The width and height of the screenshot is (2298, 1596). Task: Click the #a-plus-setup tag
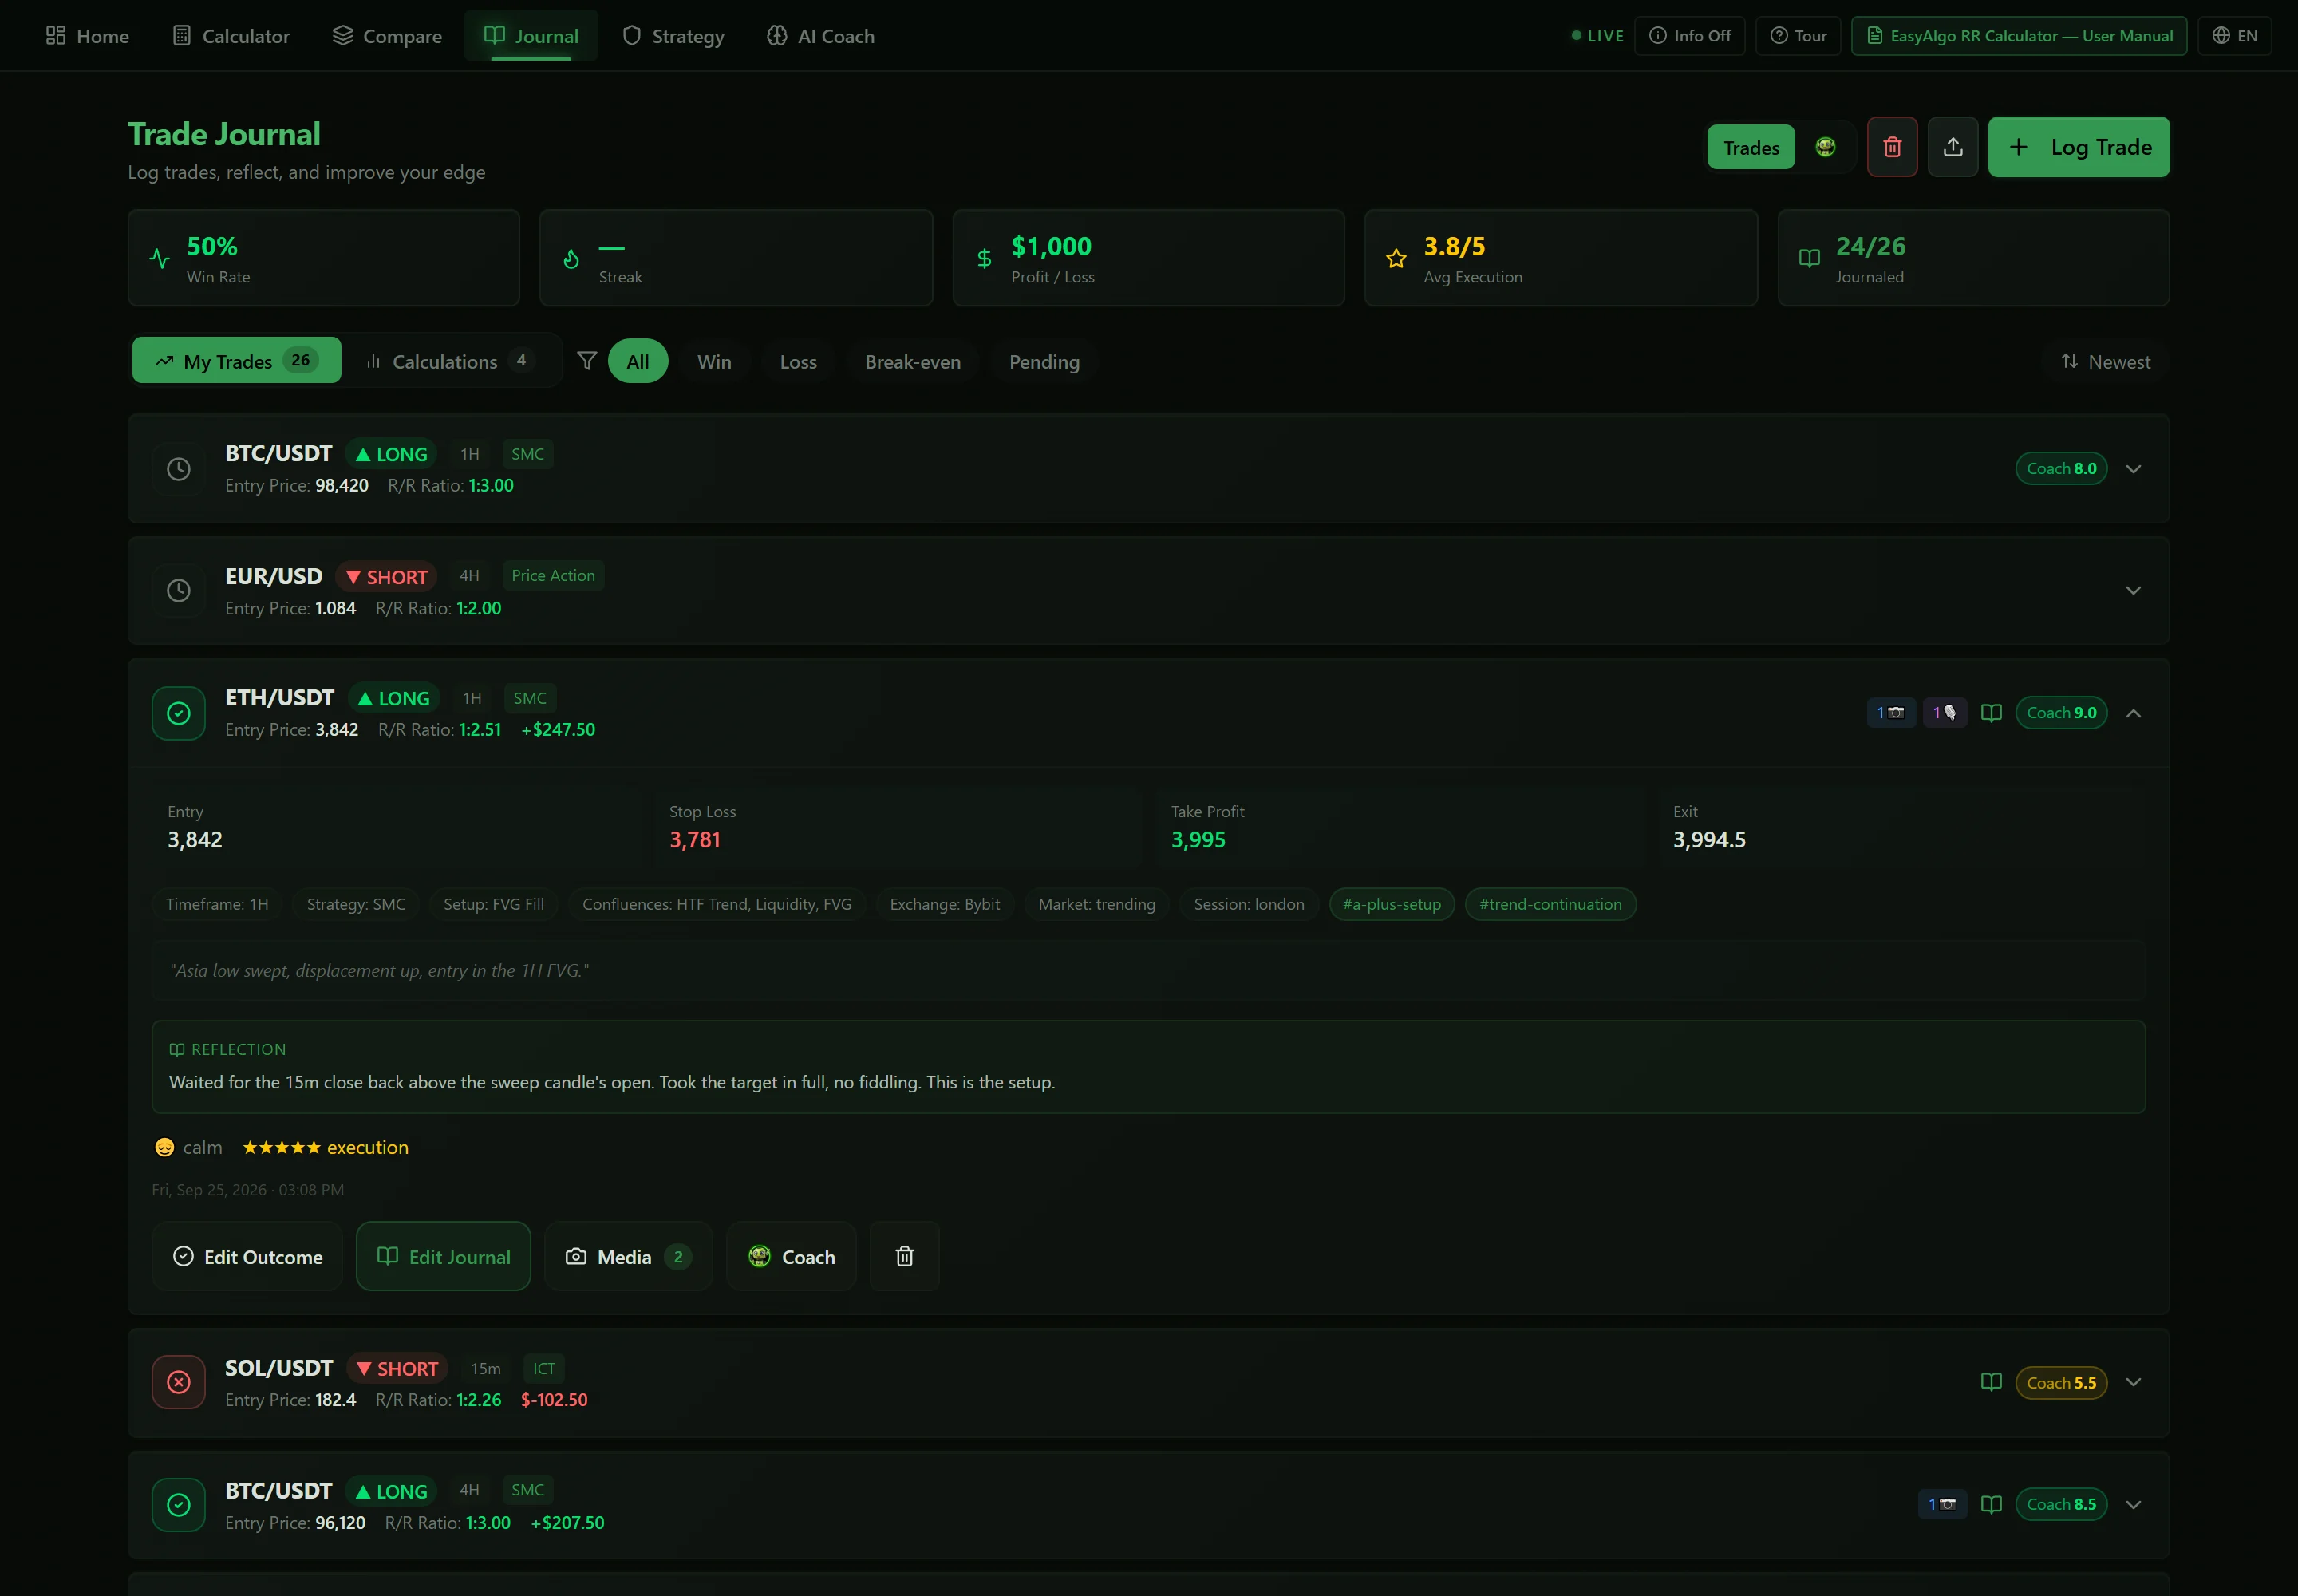click(1391, 904)
